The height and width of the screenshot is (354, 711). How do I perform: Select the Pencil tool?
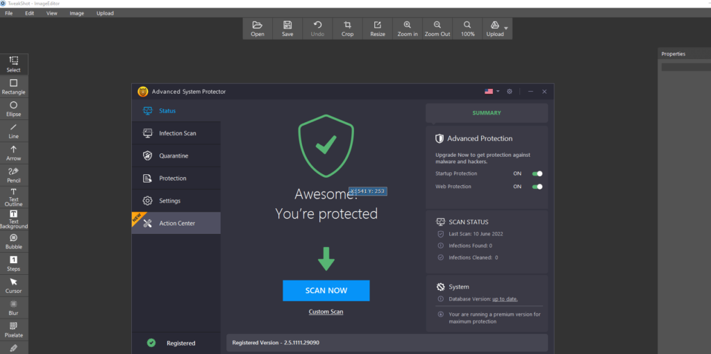[14, 175]
